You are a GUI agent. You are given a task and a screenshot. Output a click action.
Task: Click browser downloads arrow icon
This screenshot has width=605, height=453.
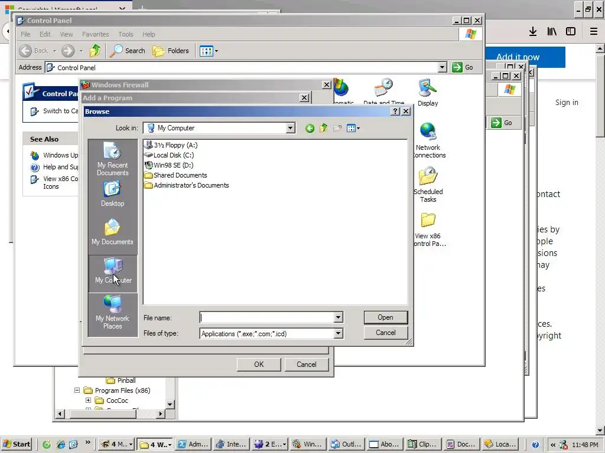pos(532,31)
